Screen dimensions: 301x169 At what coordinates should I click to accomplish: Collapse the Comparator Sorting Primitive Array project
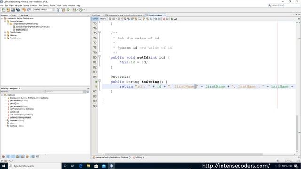2,18
